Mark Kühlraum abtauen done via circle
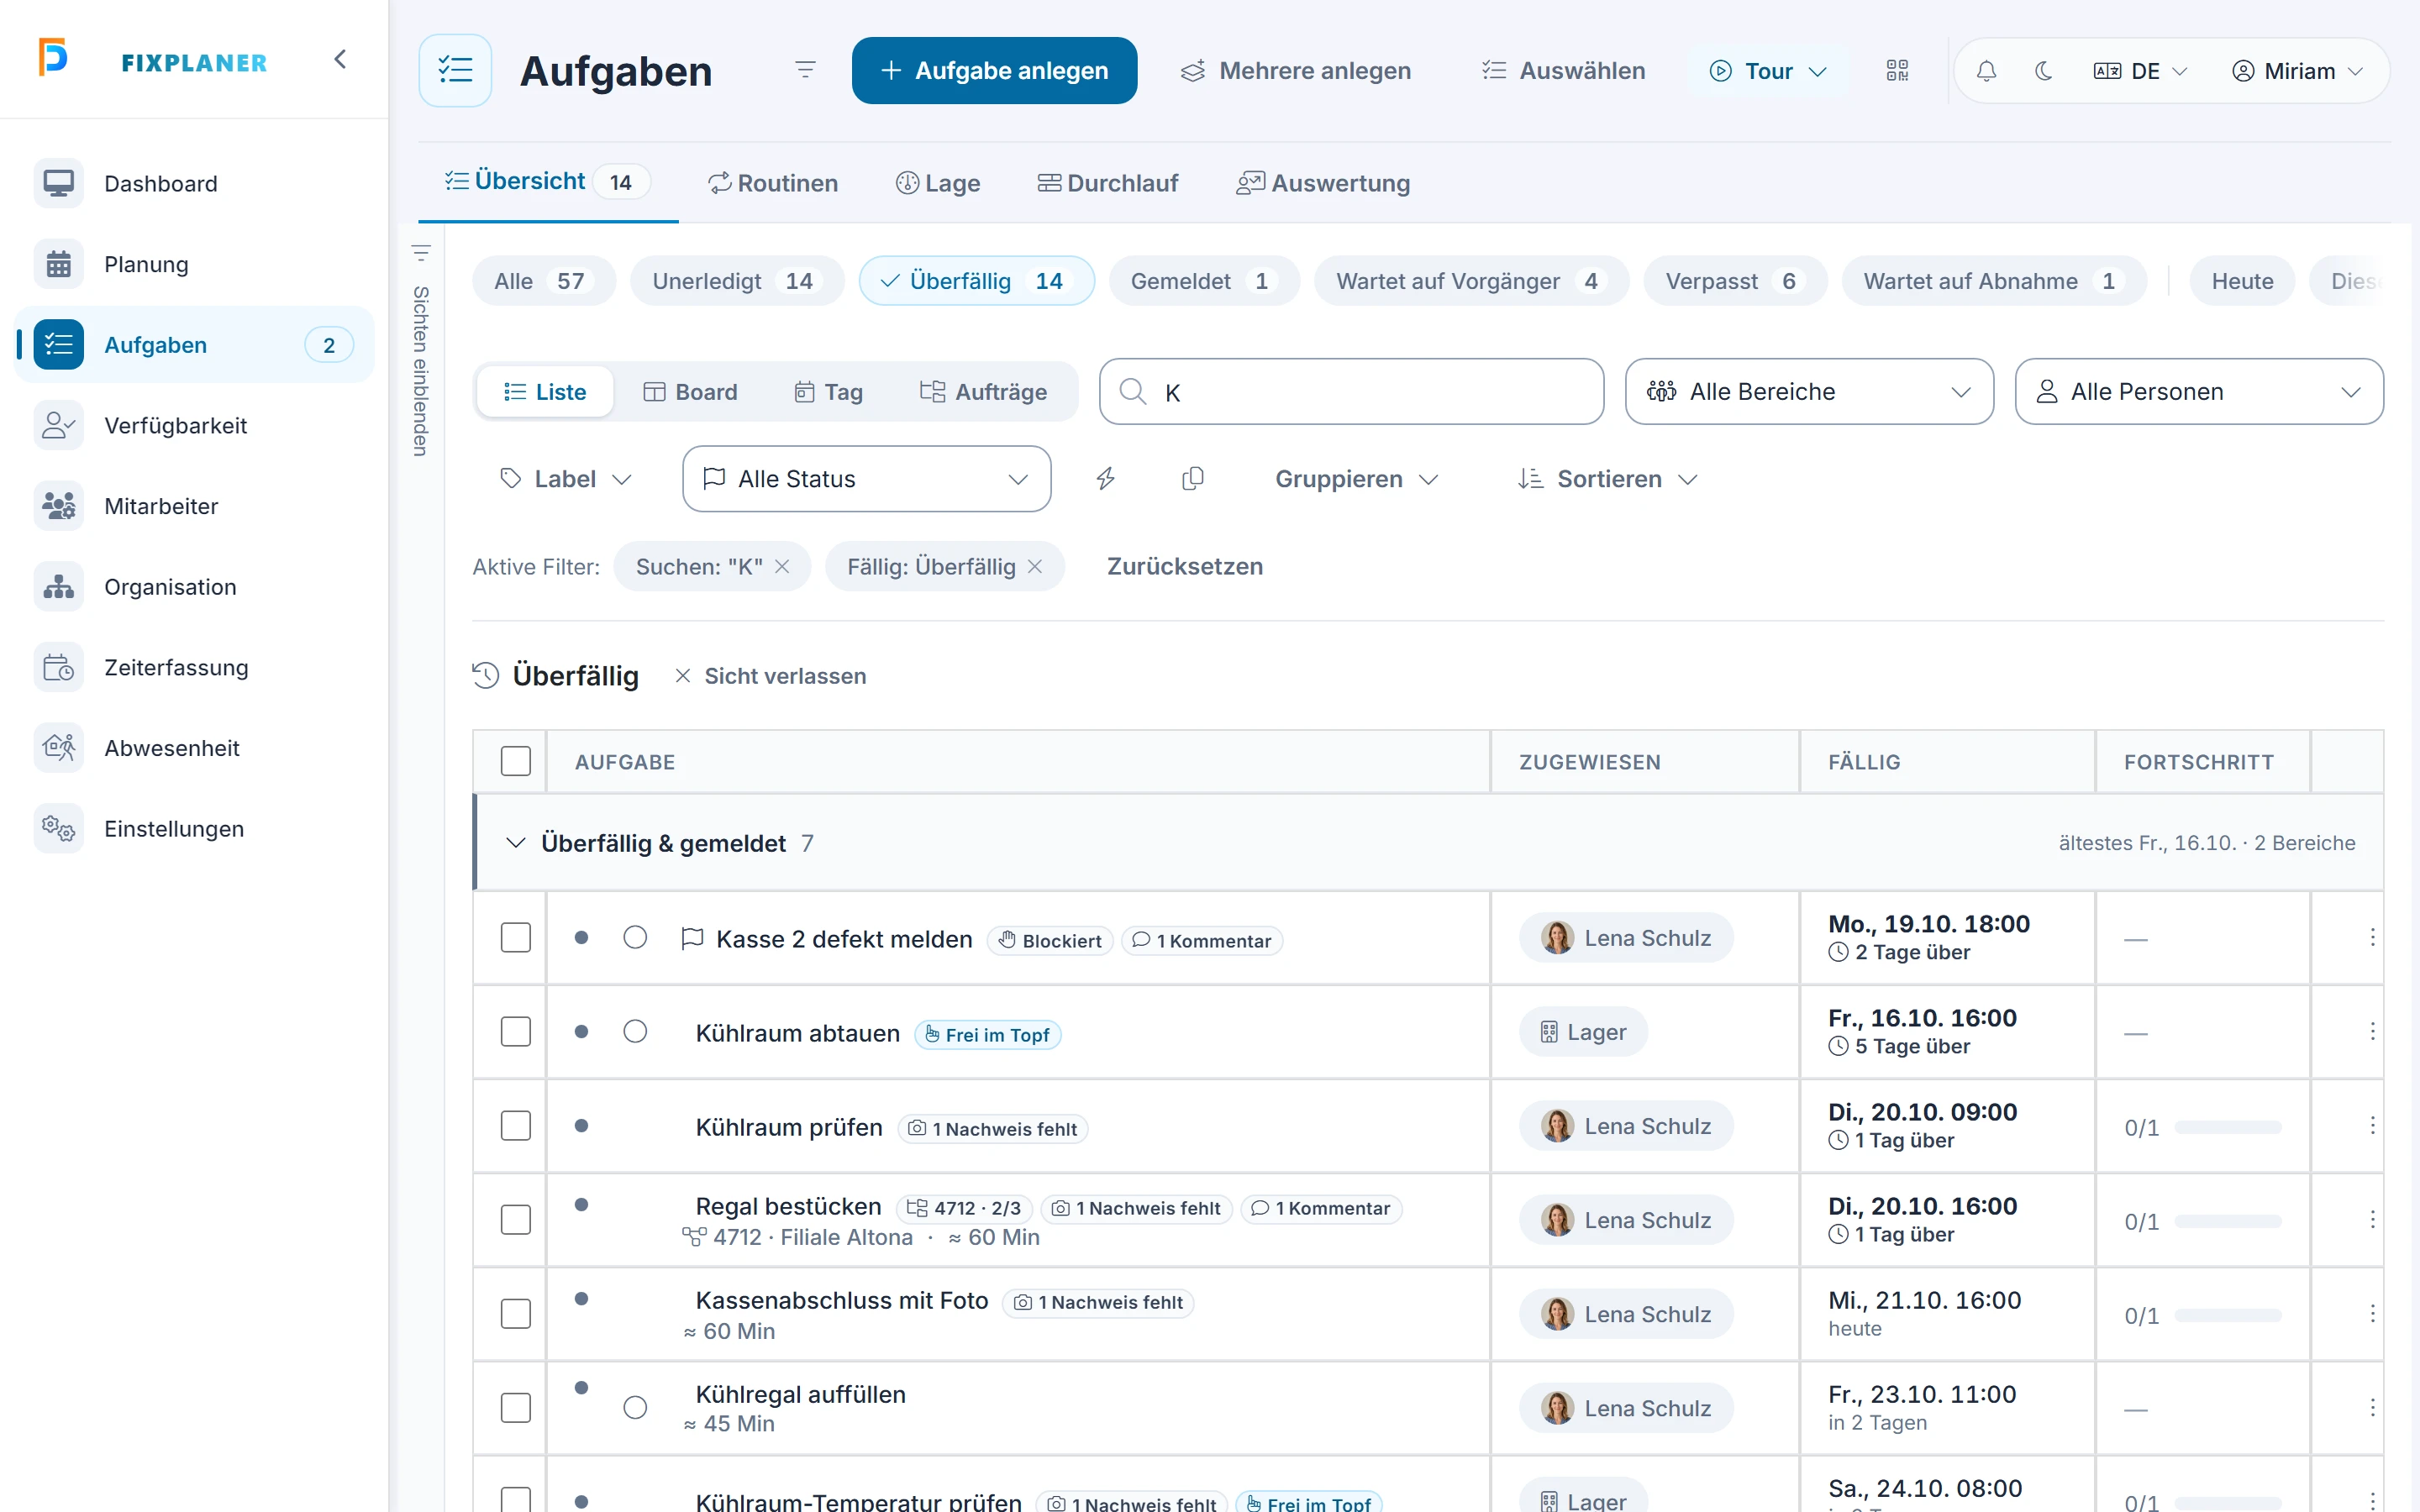 (635, 1032)
